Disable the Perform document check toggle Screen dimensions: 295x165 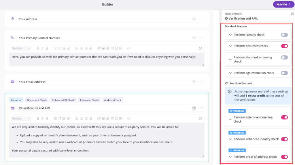[284, 46]
